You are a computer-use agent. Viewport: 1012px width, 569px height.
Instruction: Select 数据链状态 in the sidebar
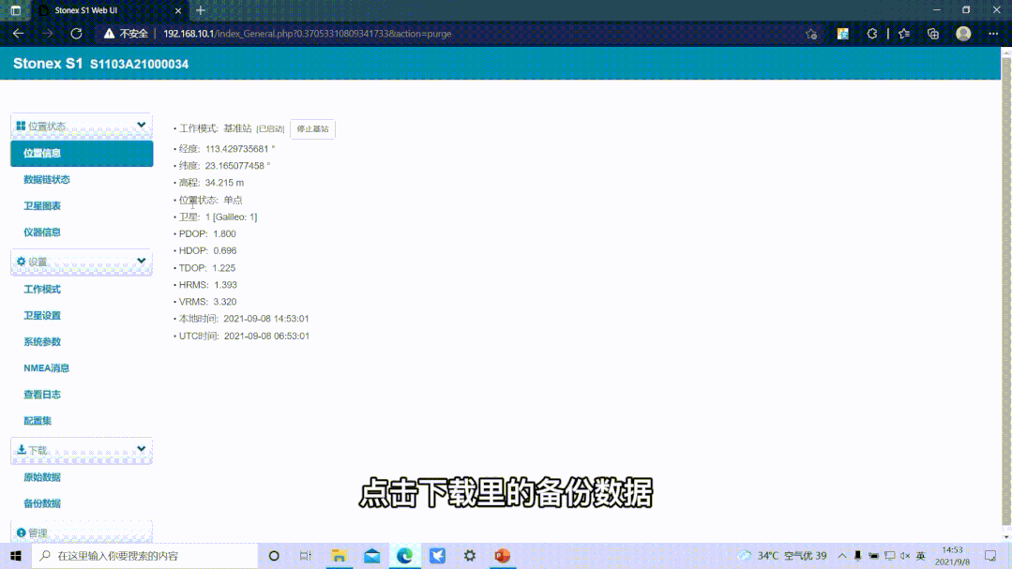[47, 180]
